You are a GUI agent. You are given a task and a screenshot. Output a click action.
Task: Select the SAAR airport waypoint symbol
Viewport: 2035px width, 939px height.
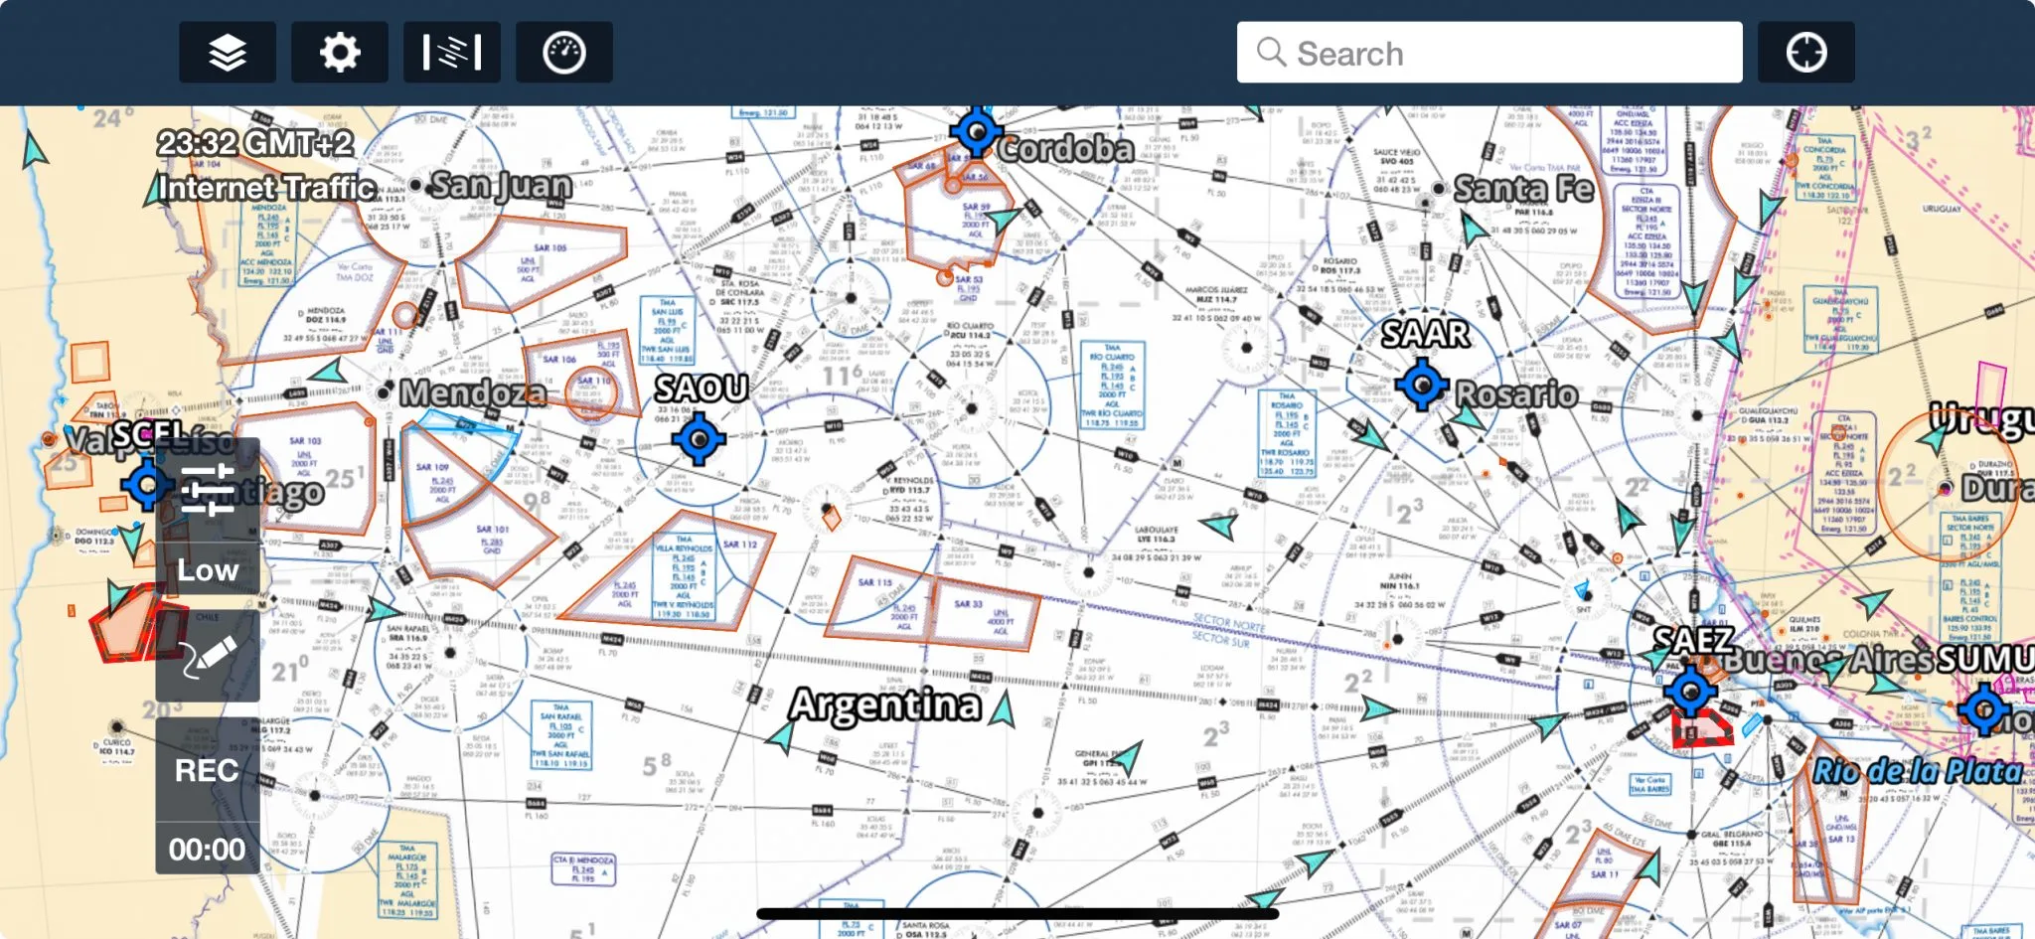pos(1423,384)
